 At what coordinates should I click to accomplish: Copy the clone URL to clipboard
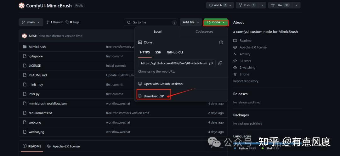[x=220, y=63]
